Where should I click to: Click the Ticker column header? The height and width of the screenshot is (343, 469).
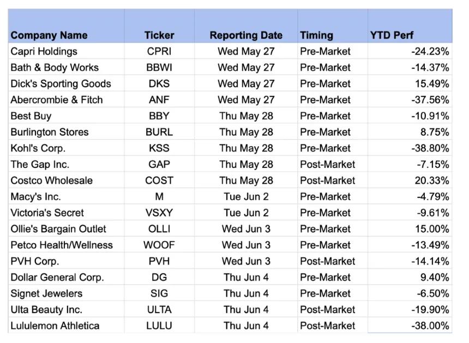(159, 26)
